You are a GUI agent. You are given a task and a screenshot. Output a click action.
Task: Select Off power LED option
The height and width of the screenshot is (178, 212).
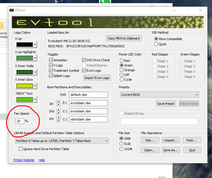coord(122,75)
